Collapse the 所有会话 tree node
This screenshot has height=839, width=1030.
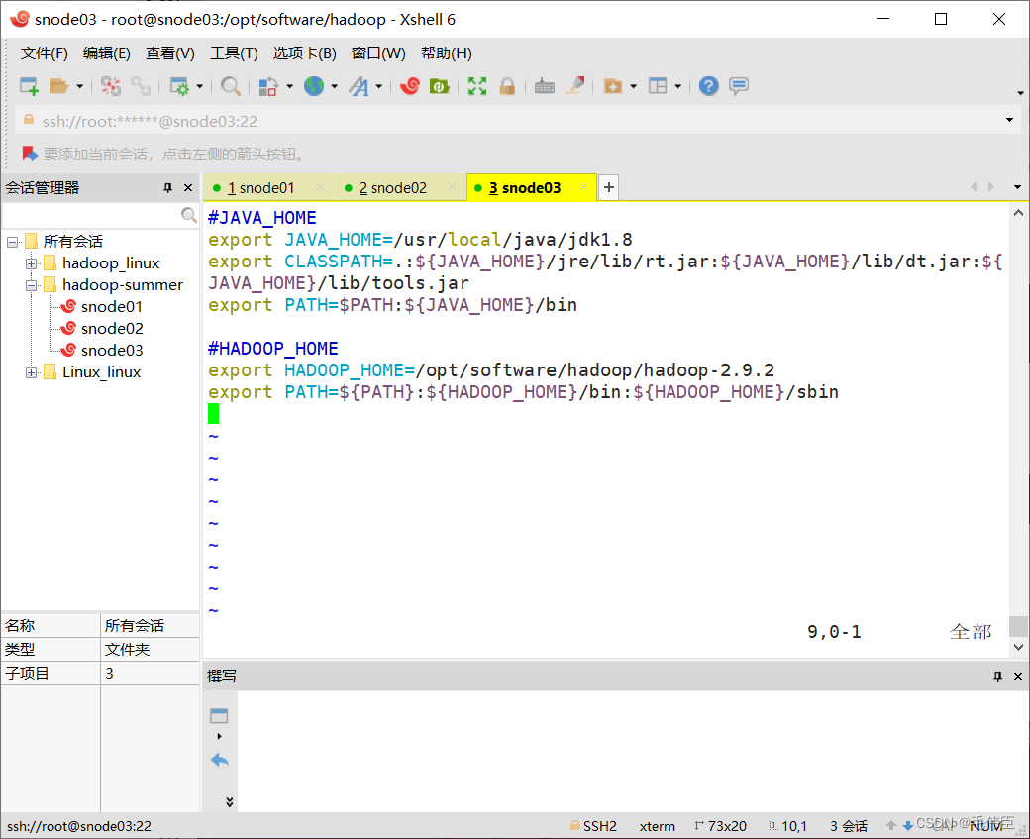pyautogui.click(x=12, y=242)
